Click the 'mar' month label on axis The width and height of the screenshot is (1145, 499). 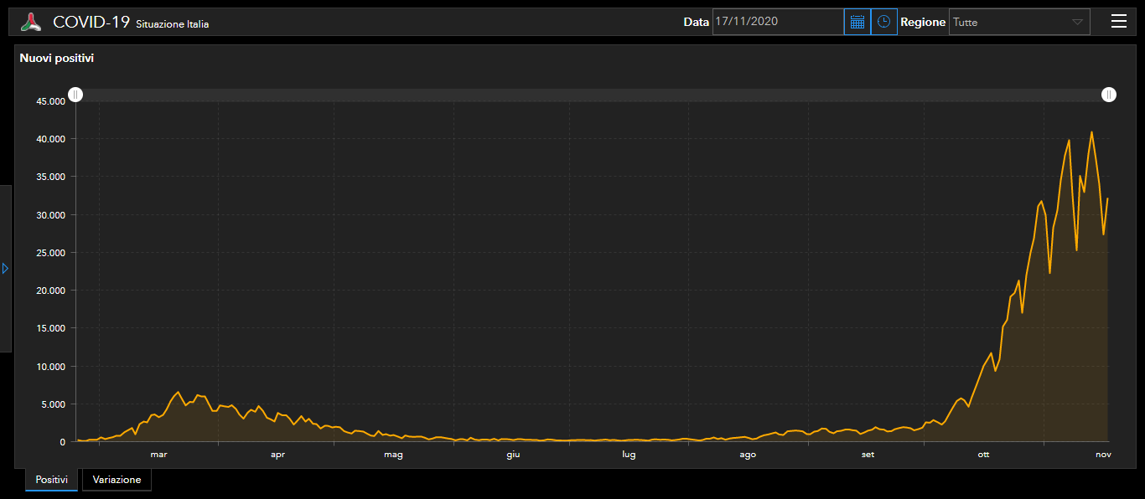click(158, 455)
